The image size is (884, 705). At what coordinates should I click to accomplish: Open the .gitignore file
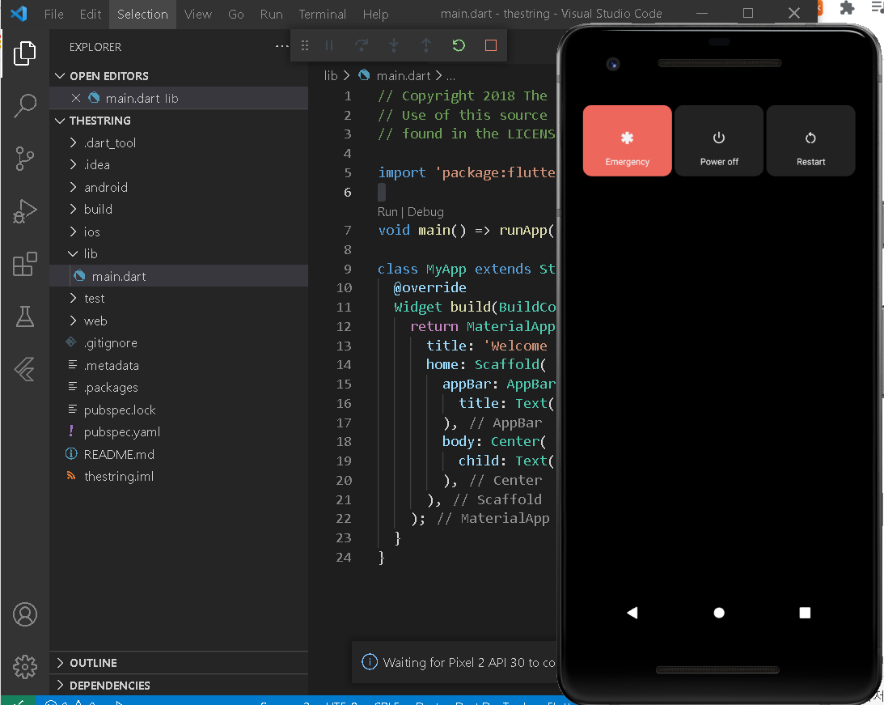tap(179, 343)
